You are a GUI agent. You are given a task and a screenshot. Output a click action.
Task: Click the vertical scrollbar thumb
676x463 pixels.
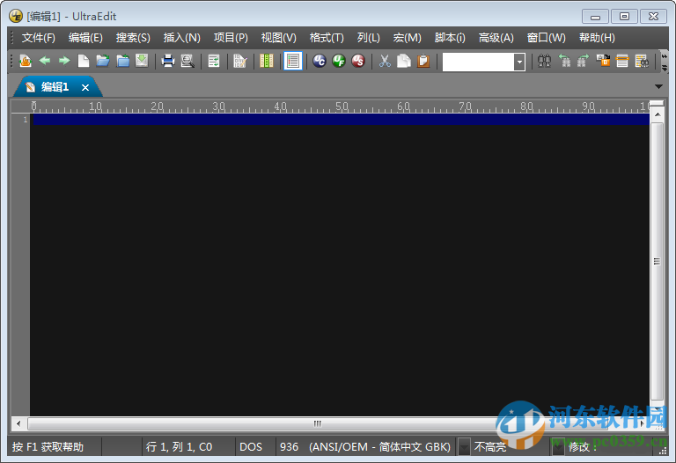657,261
